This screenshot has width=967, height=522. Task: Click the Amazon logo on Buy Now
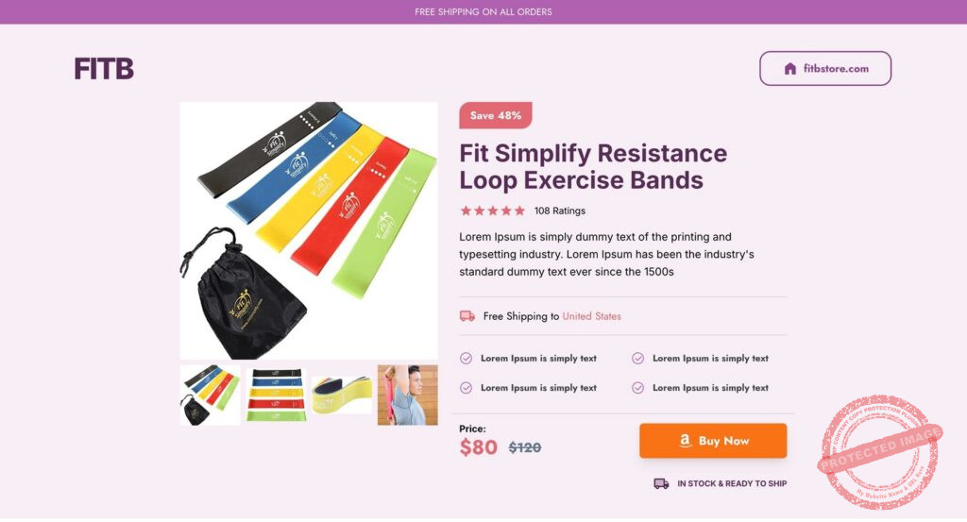[685, 441]
